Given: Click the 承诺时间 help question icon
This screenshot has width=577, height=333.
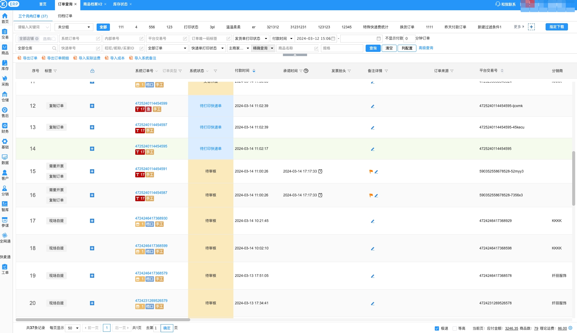Looking at the screenshot, I should 306,71.
